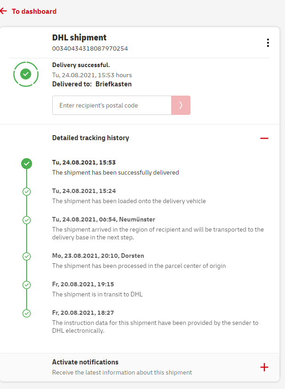The height and width of the screenshot is (392, 285).
Task: Submit postal code with the arrow button
Action: (x=181, y=105)
